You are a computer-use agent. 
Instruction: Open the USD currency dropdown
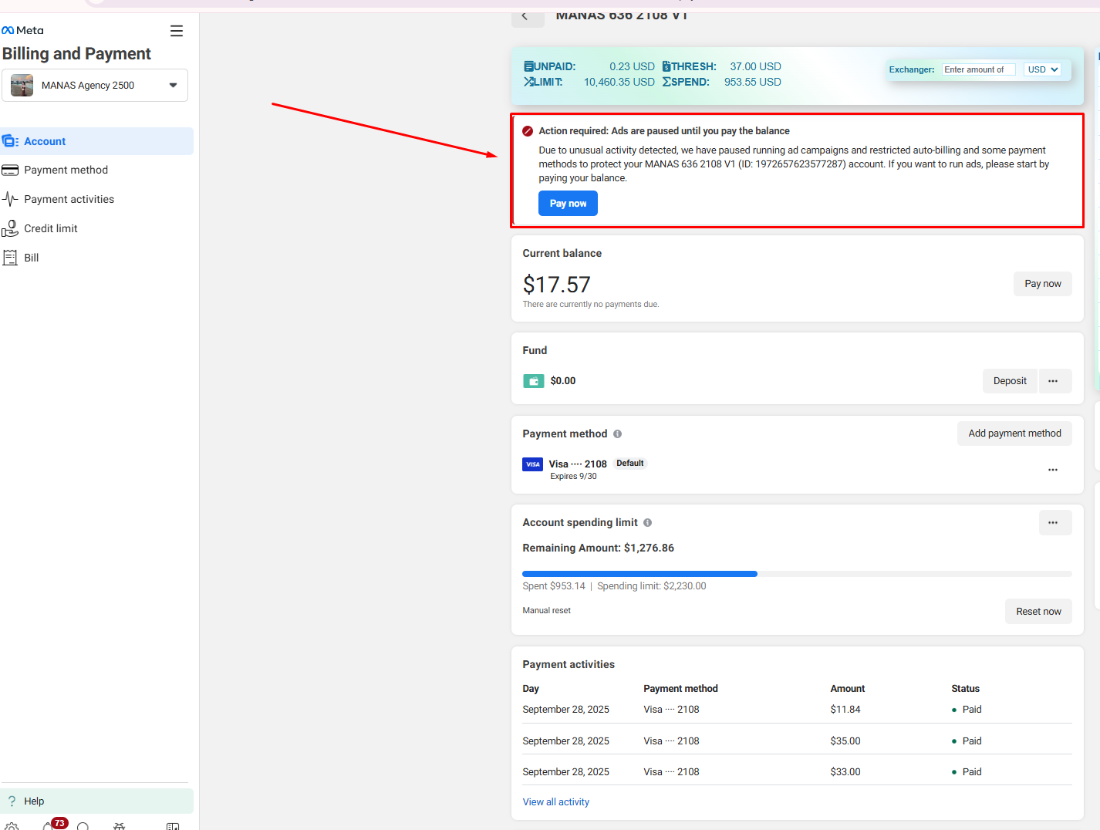(1043, 69)
